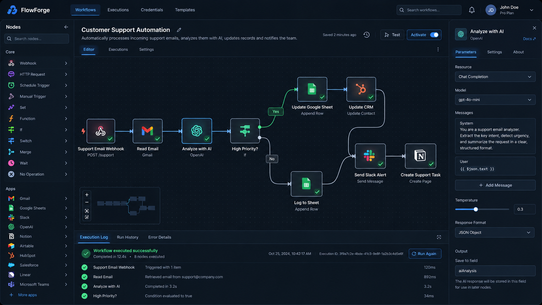Click the High Priority? If node

[x=245, y=131]
